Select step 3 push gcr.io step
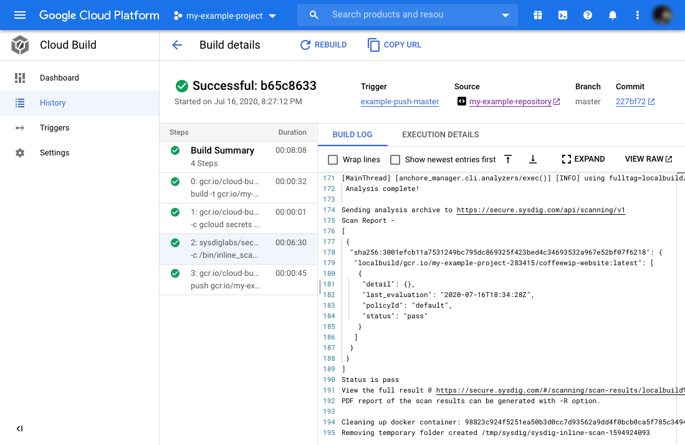Viewport: 685px width, 445px height. click(238, 280)
